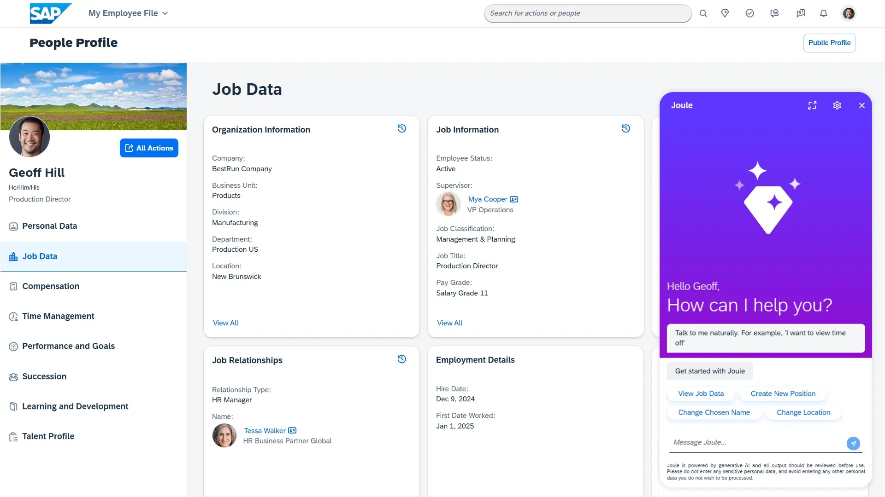Open Joule settings gear

tap(837, 105)
